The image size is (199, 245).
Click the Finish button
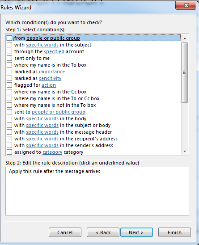(x=174, y=232)
